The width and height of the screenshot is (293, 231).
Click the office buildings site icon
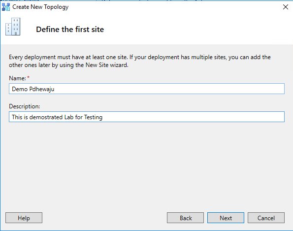pos(13,27)
